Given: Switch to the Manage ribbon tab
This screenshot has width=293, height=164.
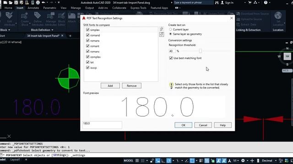Looking at the screenshot, I should 76,8.
